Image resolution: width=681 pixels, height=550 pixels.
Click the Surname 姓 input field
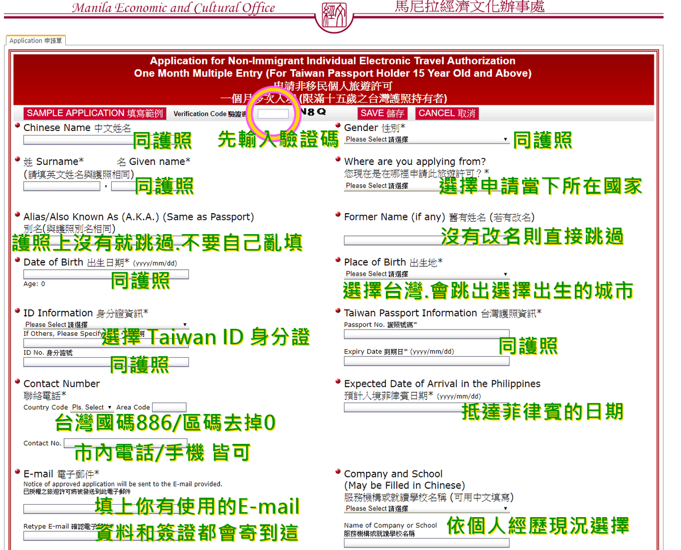pos(62,186)
